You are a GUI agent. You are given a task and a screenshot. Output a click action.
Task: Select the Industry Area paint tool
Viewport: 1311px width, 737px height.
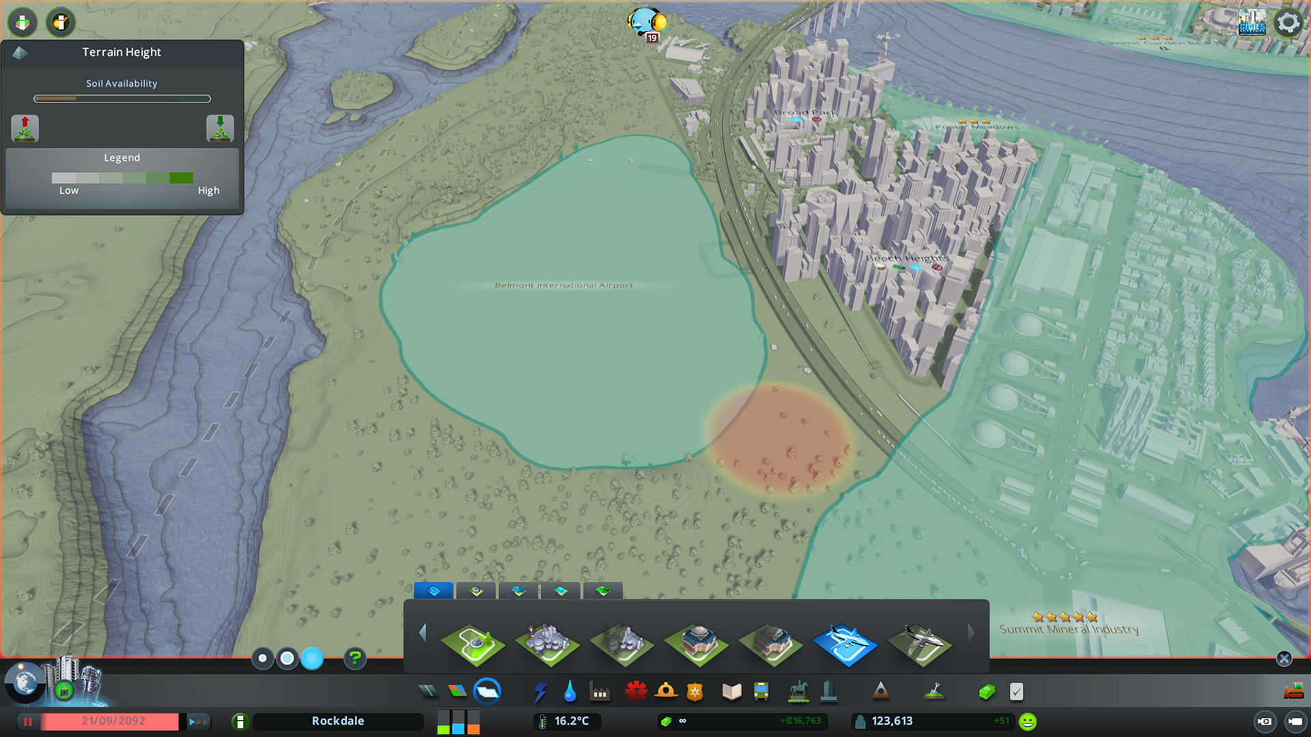point(548,645)
